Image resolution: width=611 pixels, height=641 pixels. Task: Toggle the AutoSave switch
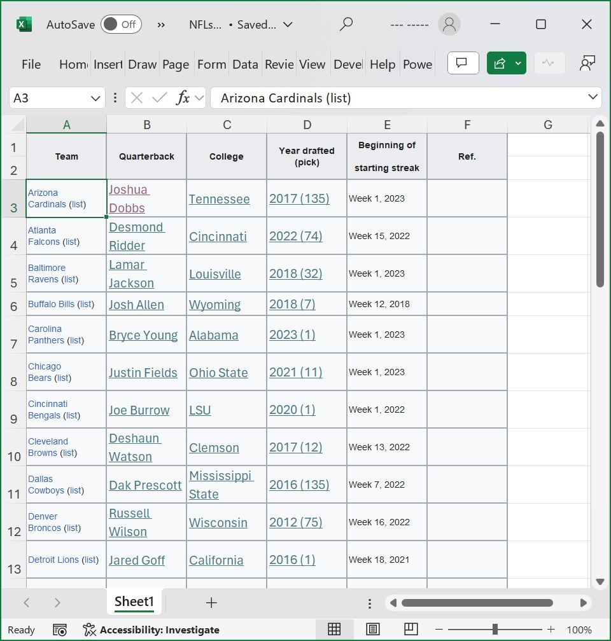[120, 24]
